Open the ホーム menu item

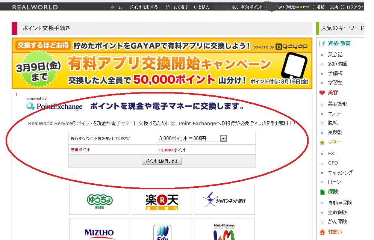point(116,7)
